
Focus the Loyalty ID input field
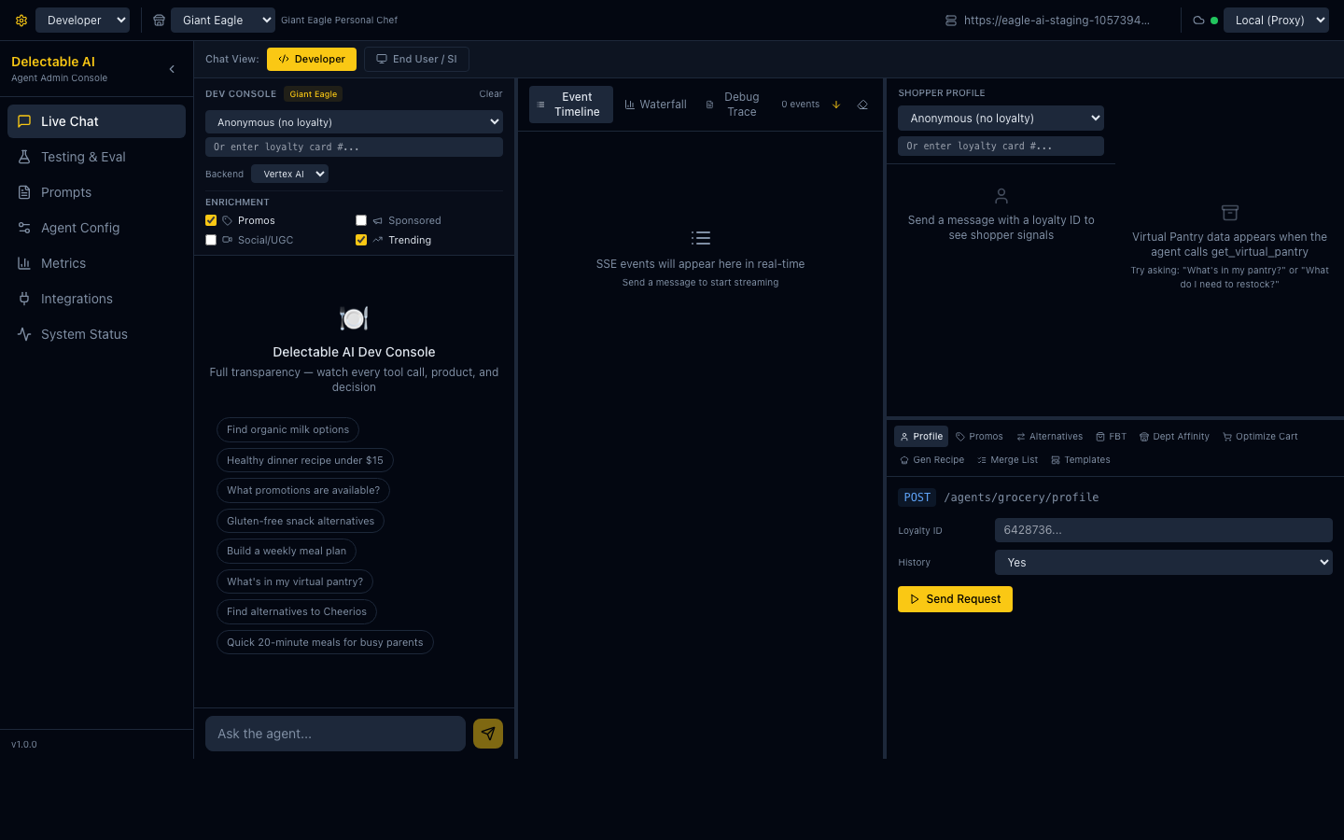1163,530
